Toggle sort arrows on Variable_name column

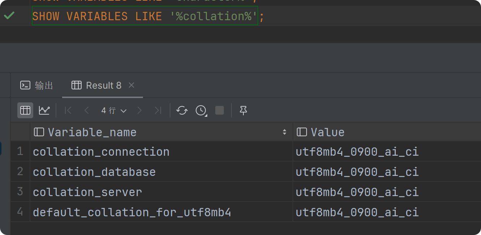pos(285,132)
